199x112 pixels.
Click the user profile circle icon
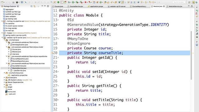pos(17,2)
